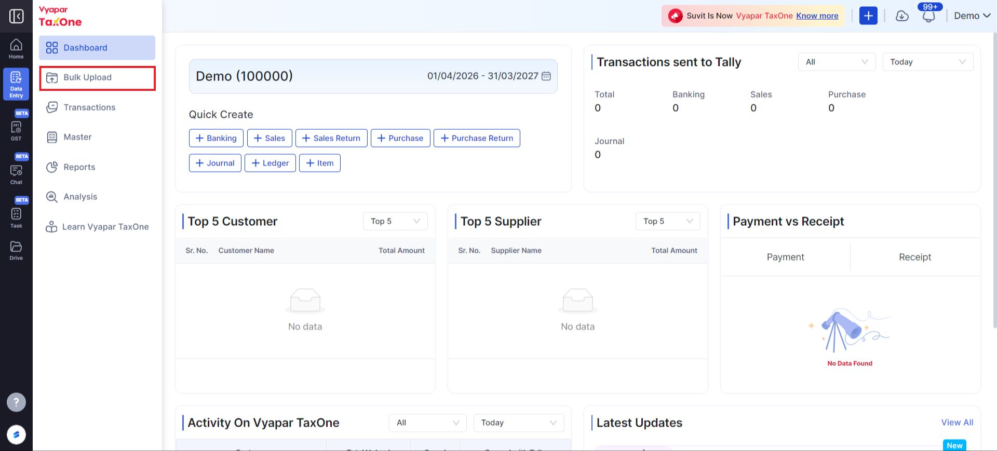This screenshot has height=451, width=997.
Task: Open Reports in the sidebar menu
Action: [97, 167]
